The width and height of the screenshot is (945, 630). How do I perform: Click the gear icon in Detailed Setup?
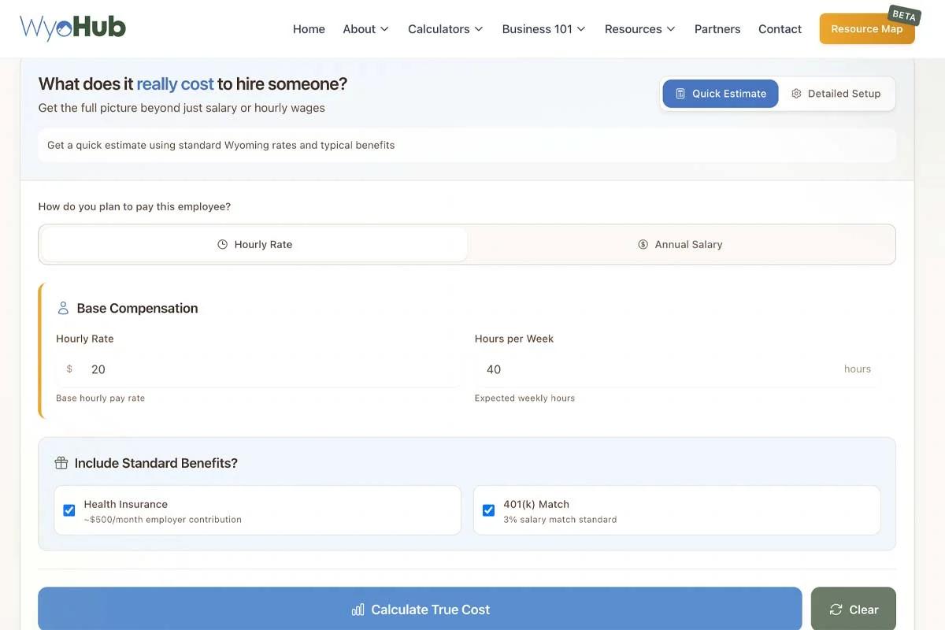click(x=796, y=94)
